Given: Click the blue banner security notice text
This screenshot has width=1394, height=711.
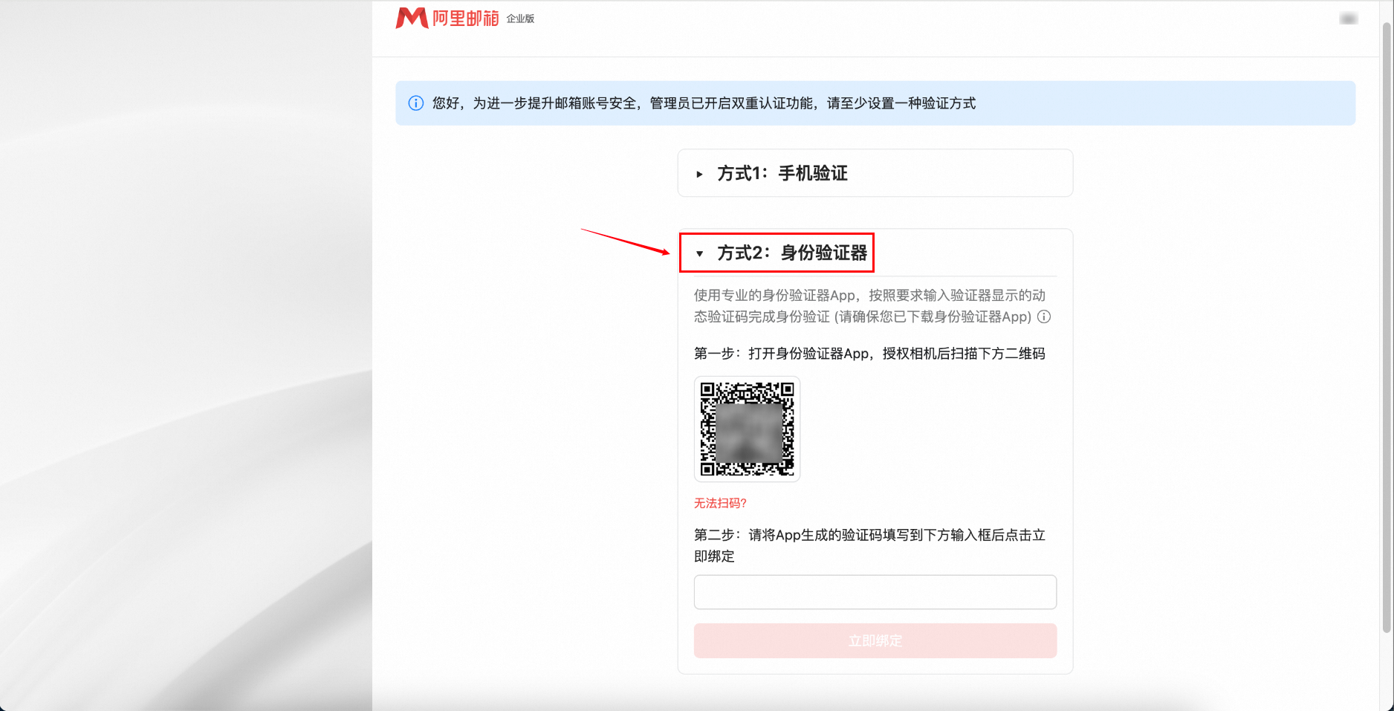Looking at the screenshot, I should [x=704, y=103].
